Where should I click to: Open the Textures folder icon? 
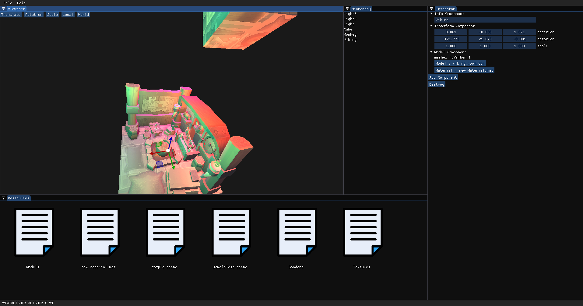click(363, 232)
